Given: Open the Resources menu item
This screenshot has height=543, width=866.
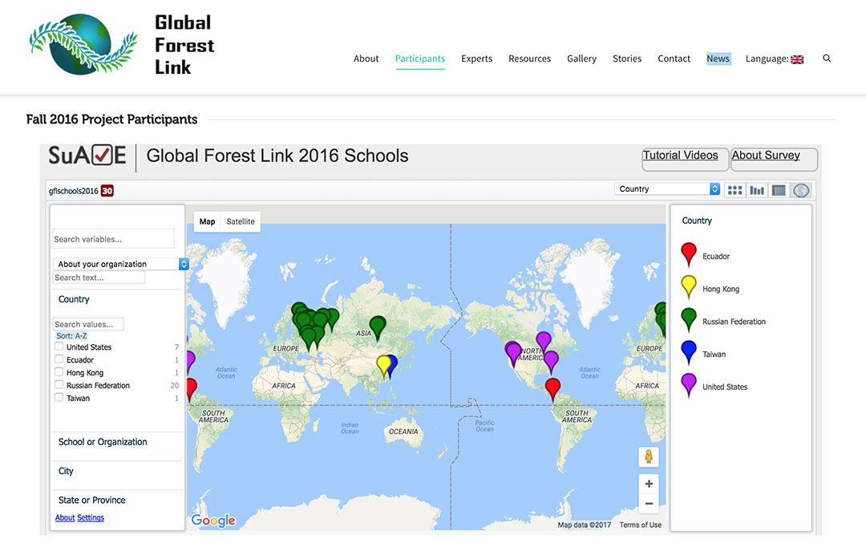Looking at the screenshot, I should point(530,59).
